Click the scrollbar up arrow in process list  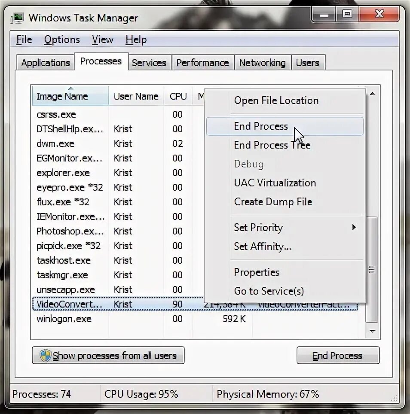373,94
